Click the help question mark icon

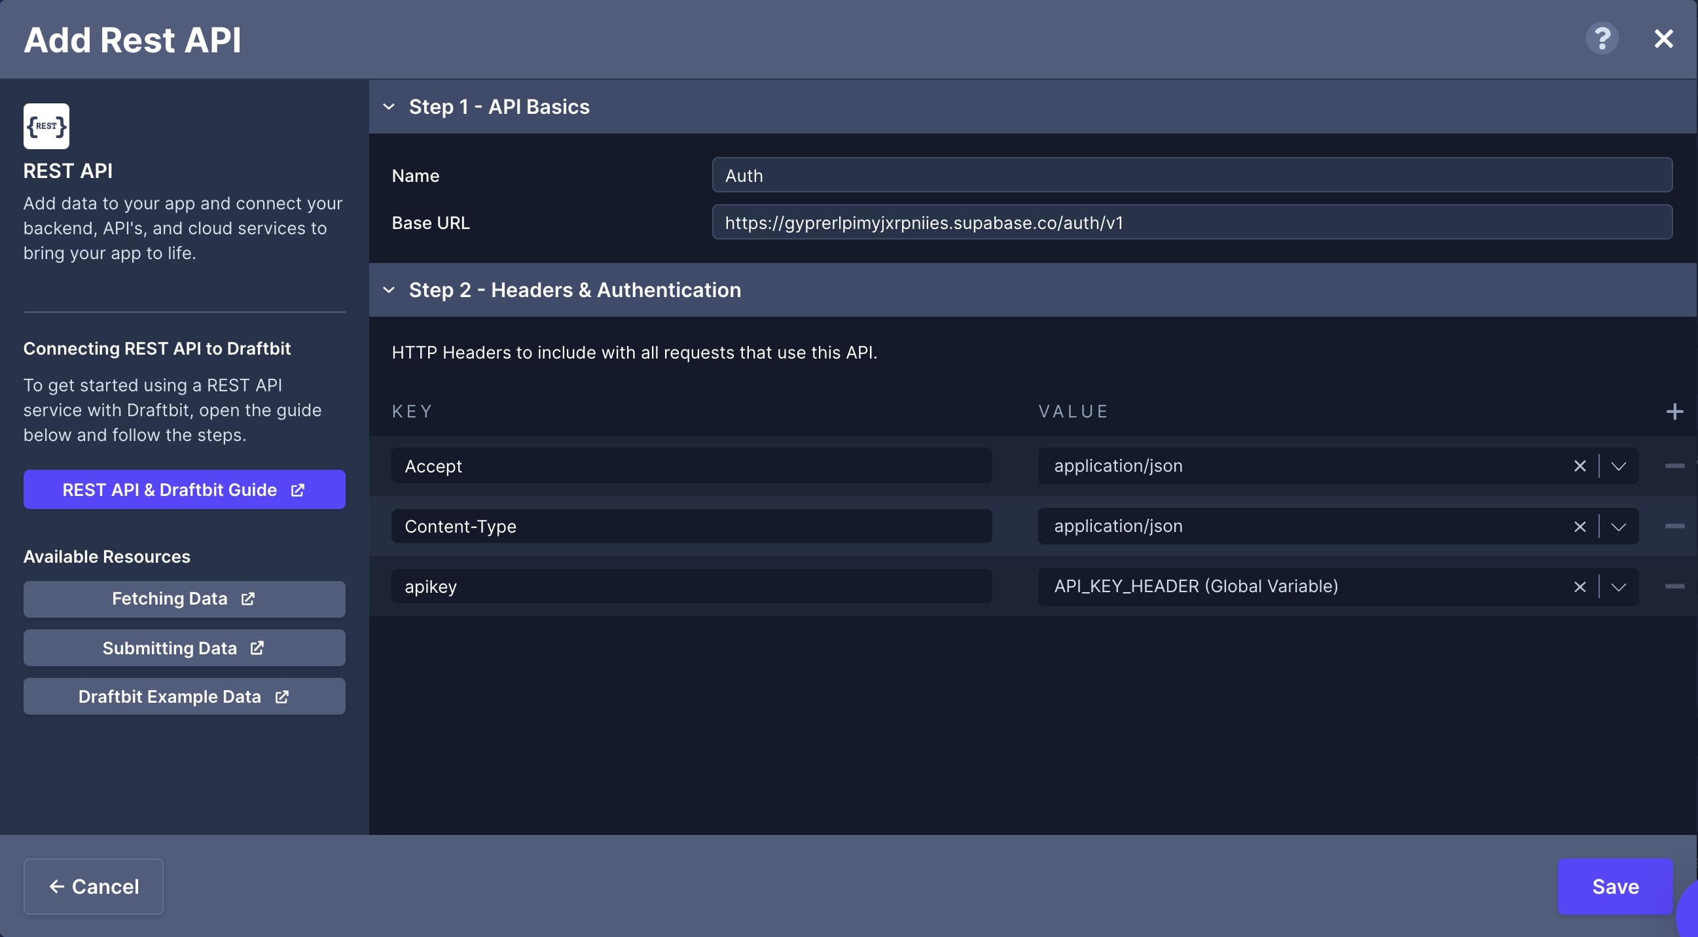click(1602, 39)
